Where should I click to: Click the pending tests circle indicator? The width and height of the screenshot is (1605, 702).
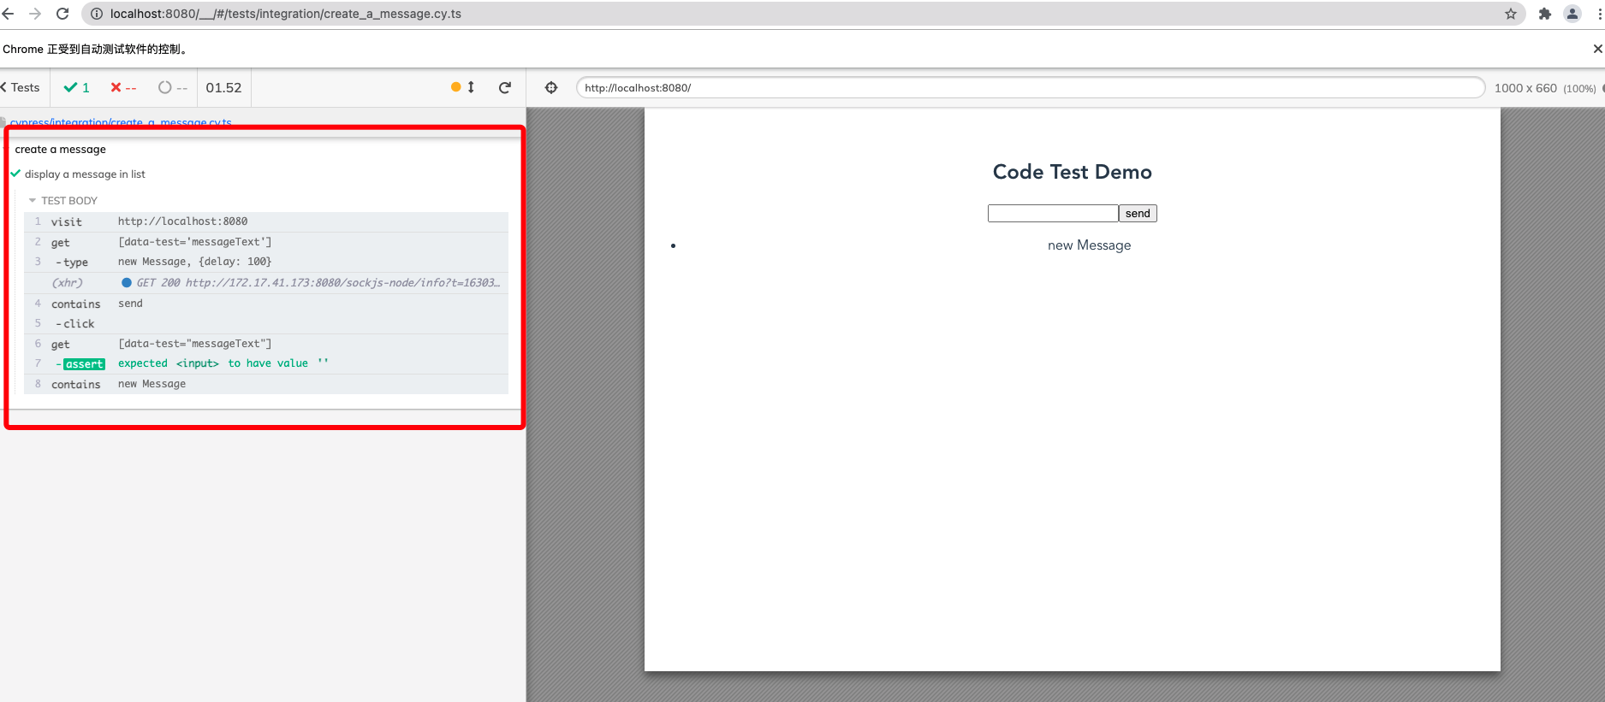tap(173, 87)
